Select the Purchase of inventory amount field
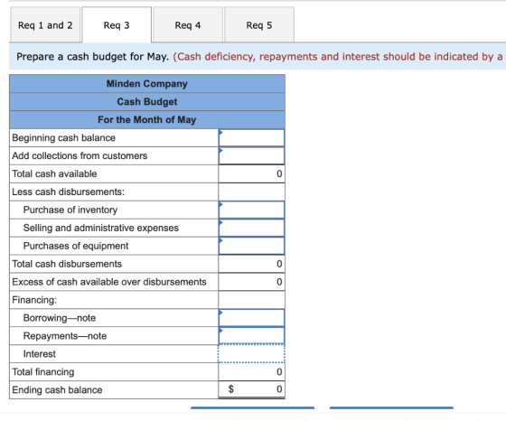 point(251,210)
